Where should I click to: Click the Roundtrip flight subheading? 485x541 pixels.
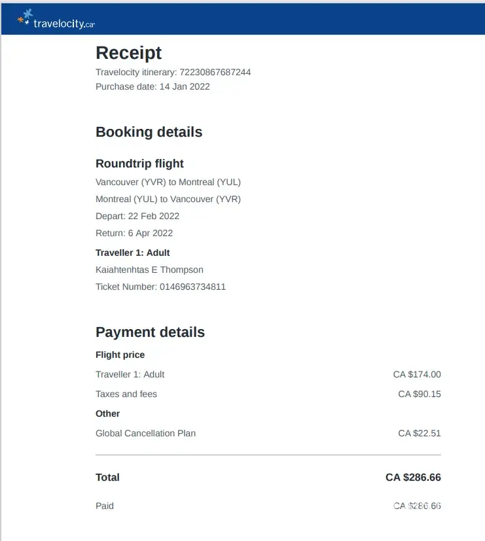[x=139, y=164]
